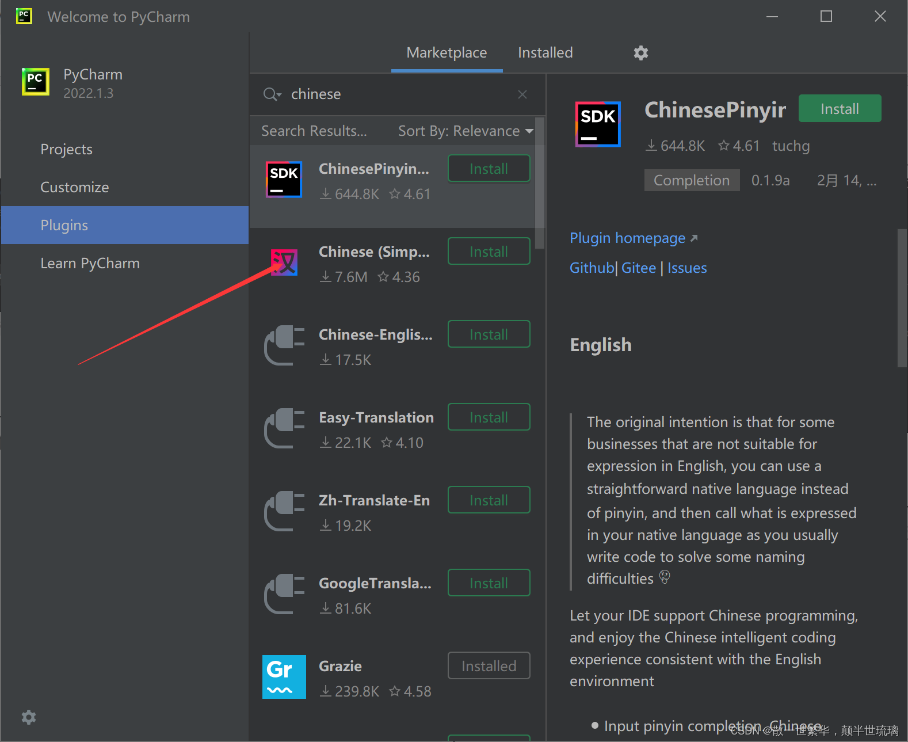Install the Chinese (Simplified) language pack
This screenshot has width=908, height=742.
pos(489,252)
